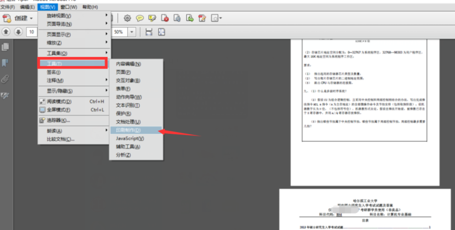Image resolution: width=455 pixels, height=230 pixels.
Task: Select 印刷制作(D) in the tools submenu
Action: click(136, 130)
